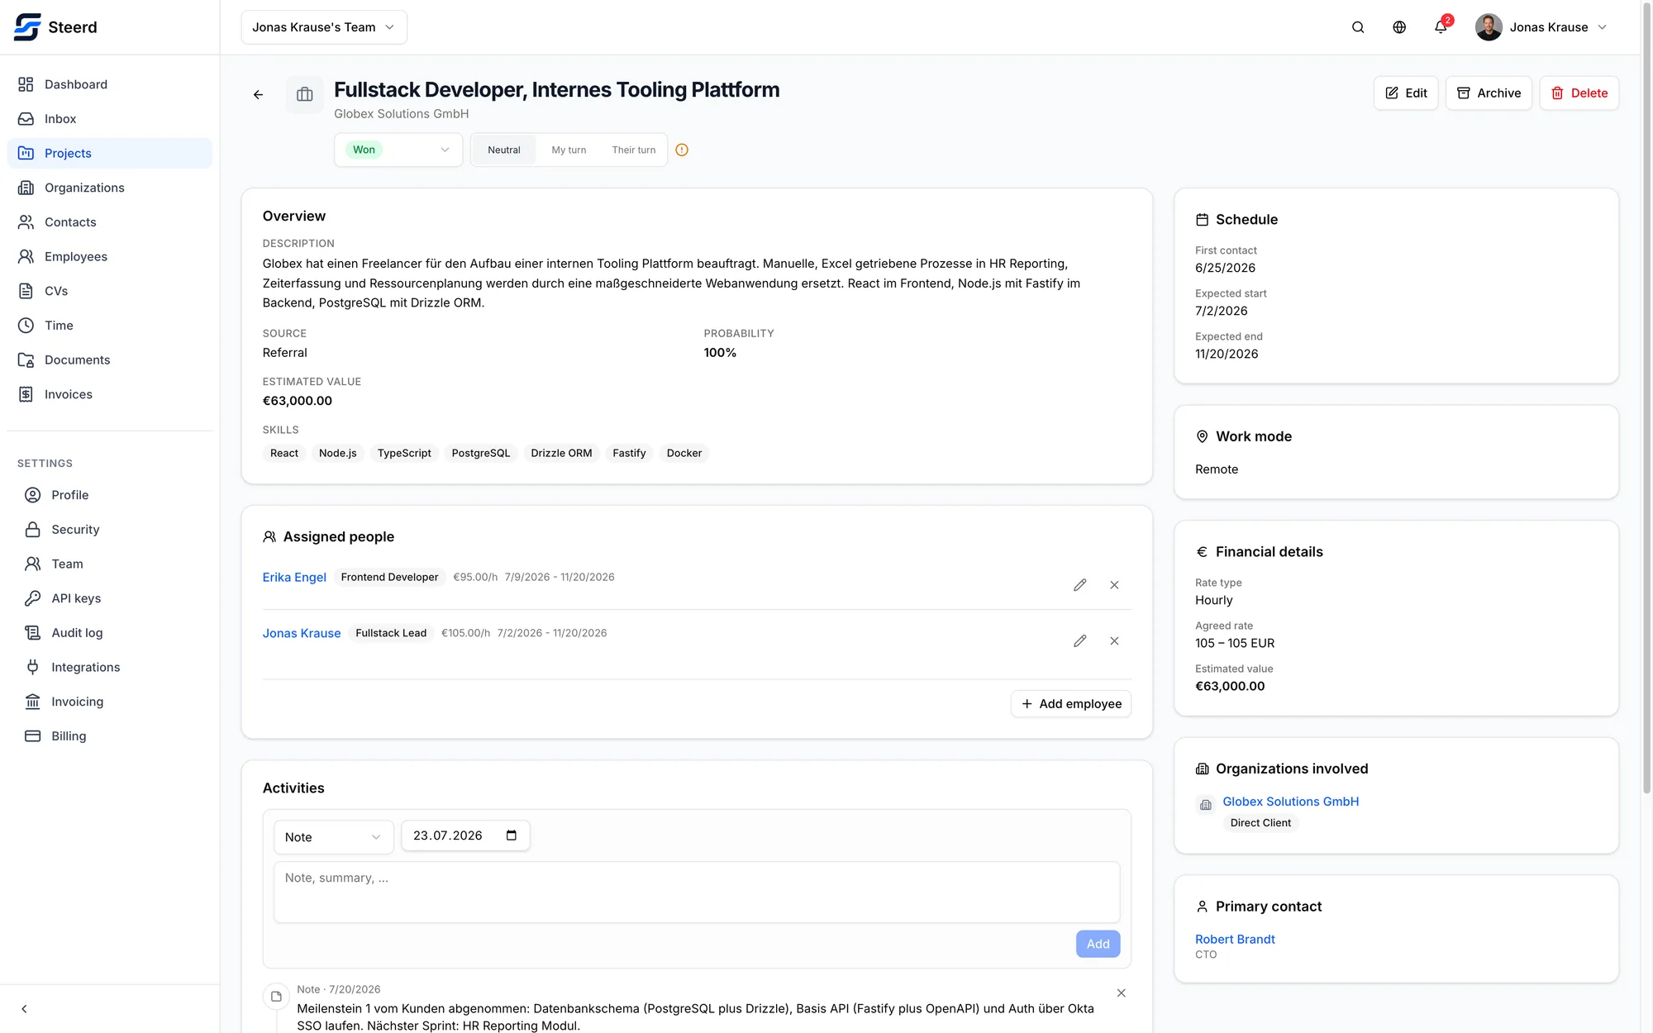The height and width of the screenshot is (1033, 1653).
Task: Open Jonas Krause employee link
Action: pos(302,633)
